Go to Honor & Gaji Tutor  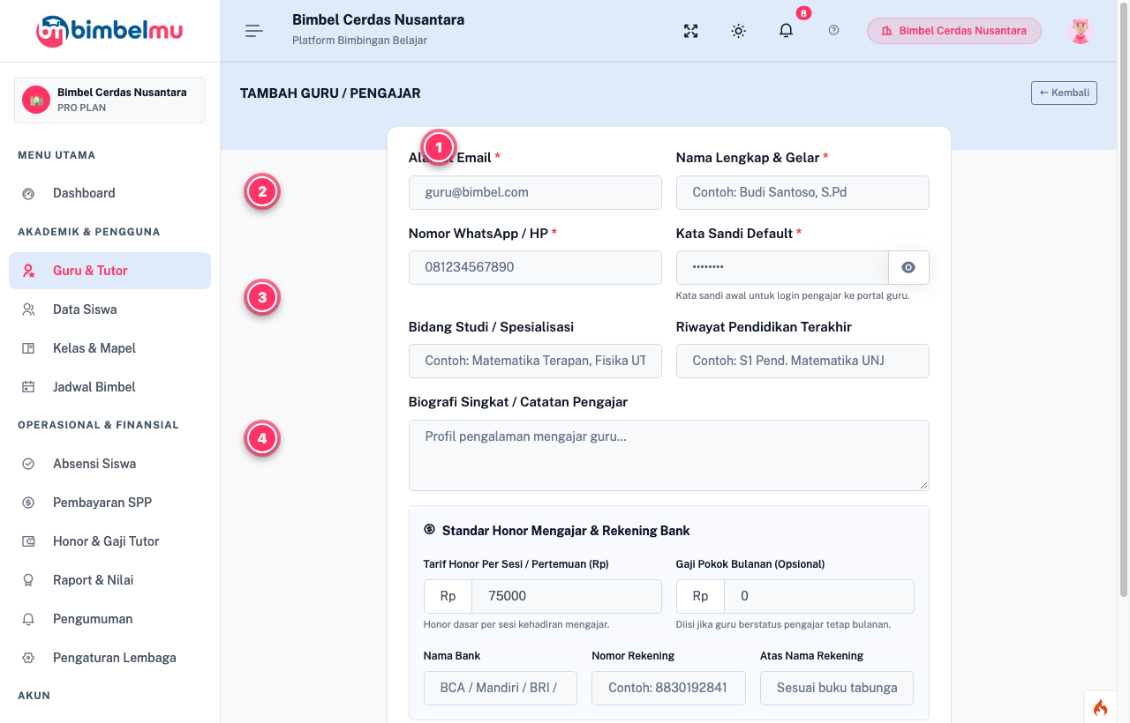(x=109, y=541)
